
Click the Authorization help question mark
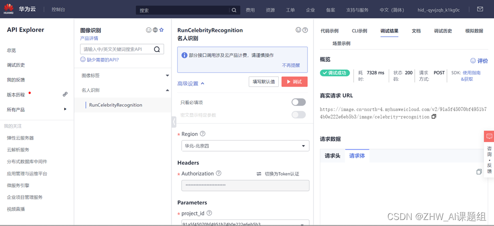[219, 173]
